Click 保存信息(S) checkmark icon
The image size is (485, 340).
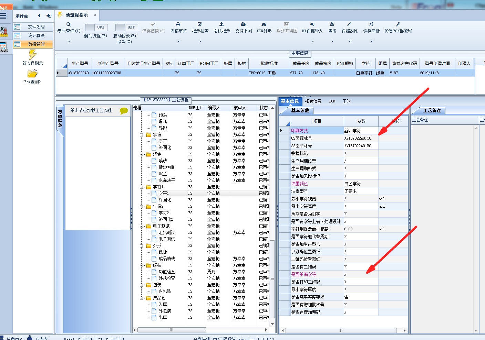coord(153,24)
